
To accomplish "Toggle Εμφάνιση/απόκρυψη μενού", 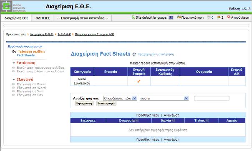I will (x=25, y=46).
